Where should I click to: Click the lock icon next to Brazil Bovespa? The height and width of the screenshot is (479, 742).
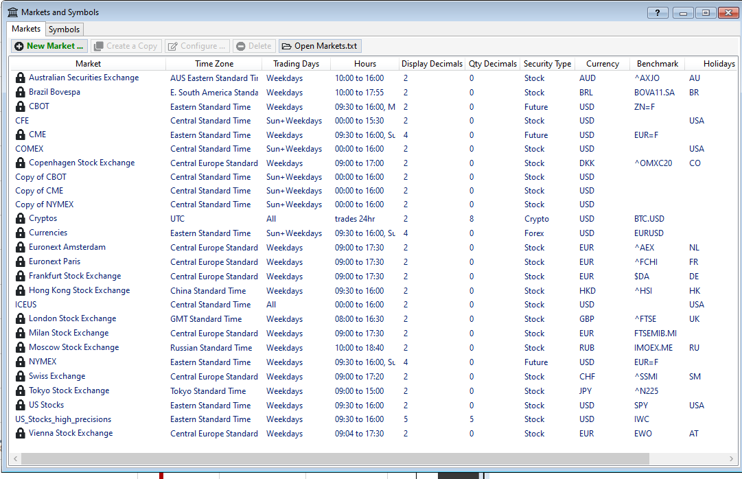point(21,92)
